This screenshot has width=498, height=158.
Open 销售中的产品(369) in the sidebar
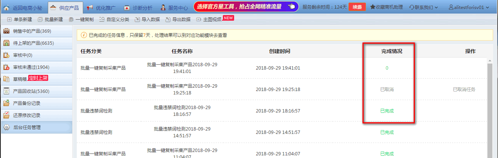36,31
